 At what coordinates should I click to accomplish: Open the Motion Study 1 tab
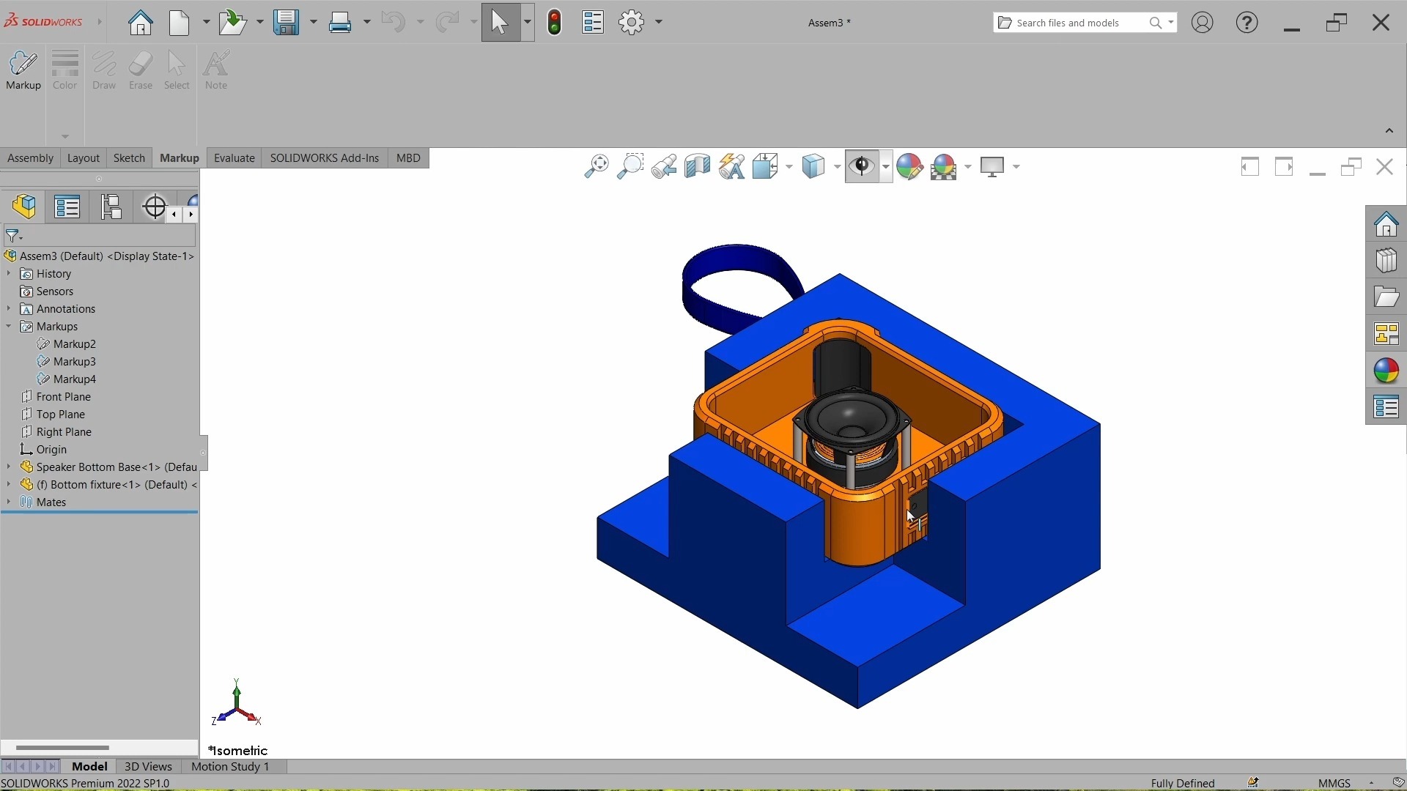tap(230, 767)
